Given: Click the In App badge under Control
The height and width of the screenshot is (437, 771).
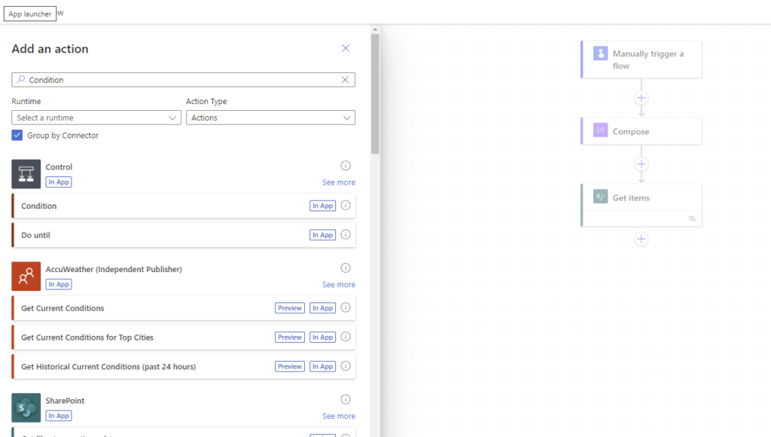Looking at the screenshot, I should 59,182.
